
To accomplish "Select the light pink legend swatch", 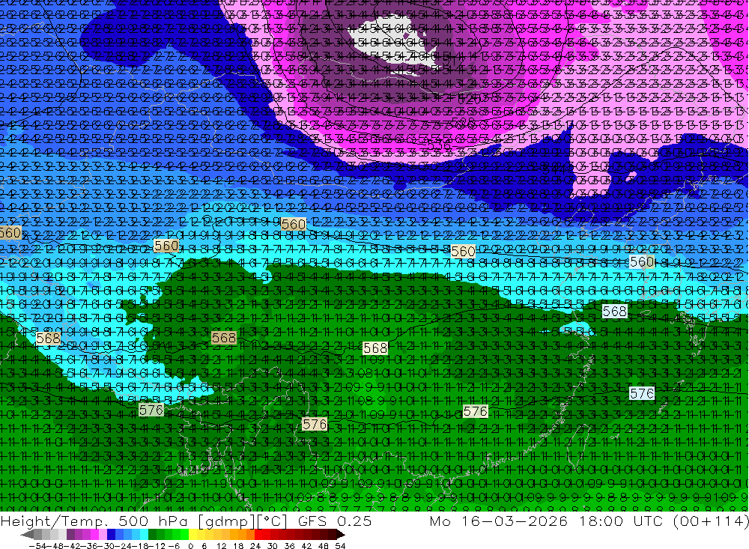I will point(103,535).
